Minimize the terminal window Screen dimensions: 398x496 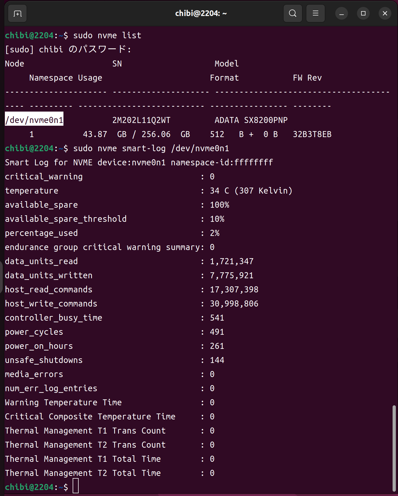[x=342, y=13]
